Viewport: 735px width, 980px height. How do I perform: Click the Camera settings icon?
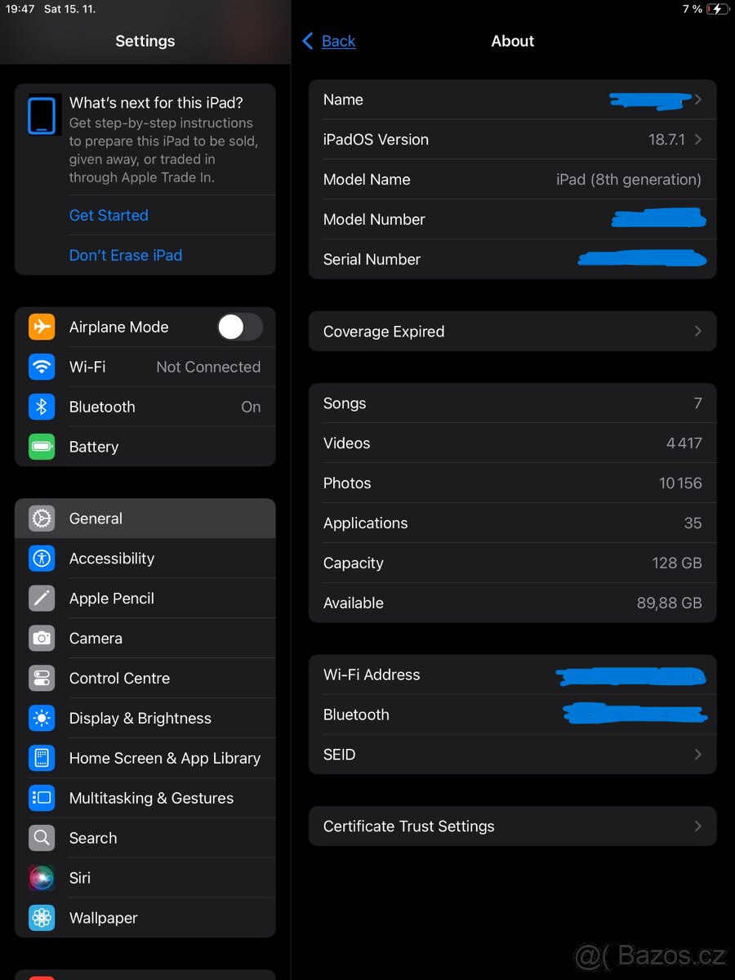click(42, 638)
